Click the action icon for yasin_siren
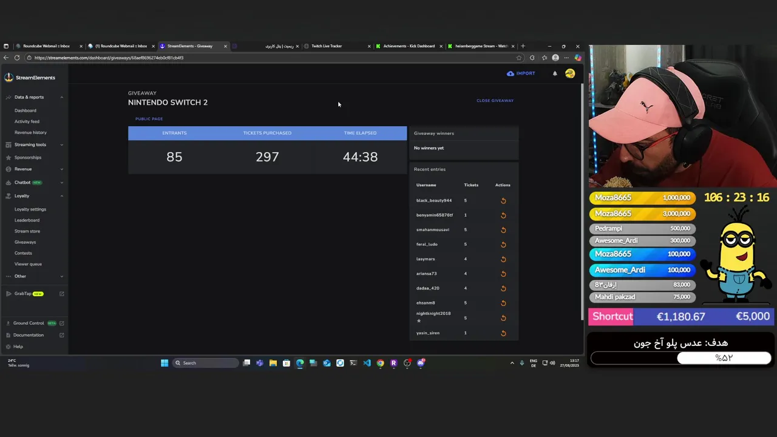Screen dimensions: 777x437 503,333
